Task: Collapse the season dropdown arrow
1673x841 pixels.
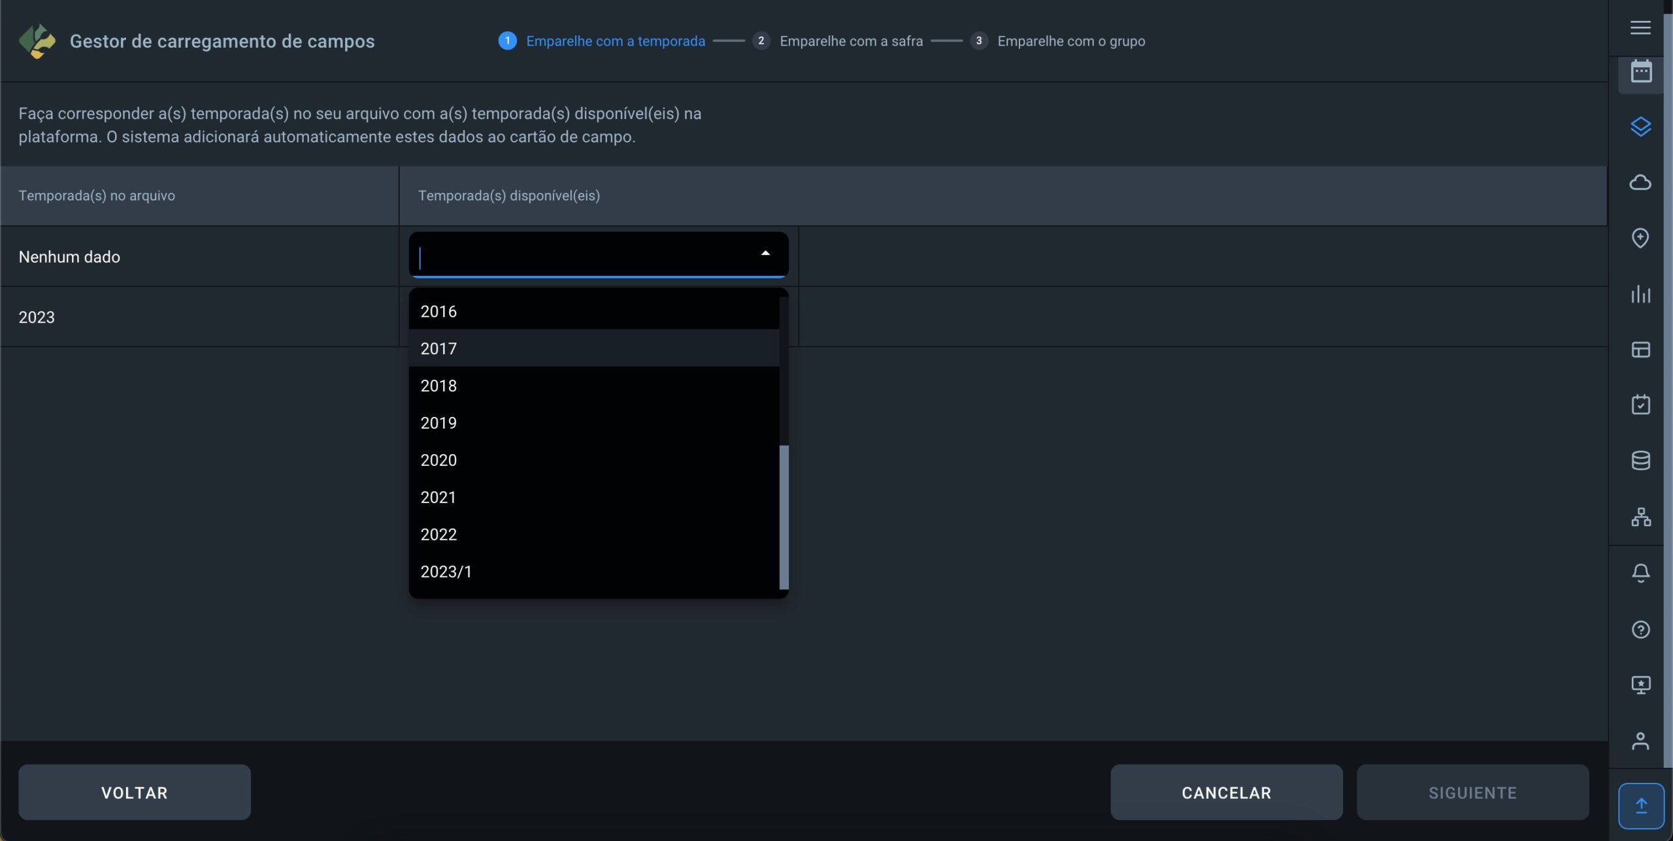Action: tap(765, 254)
